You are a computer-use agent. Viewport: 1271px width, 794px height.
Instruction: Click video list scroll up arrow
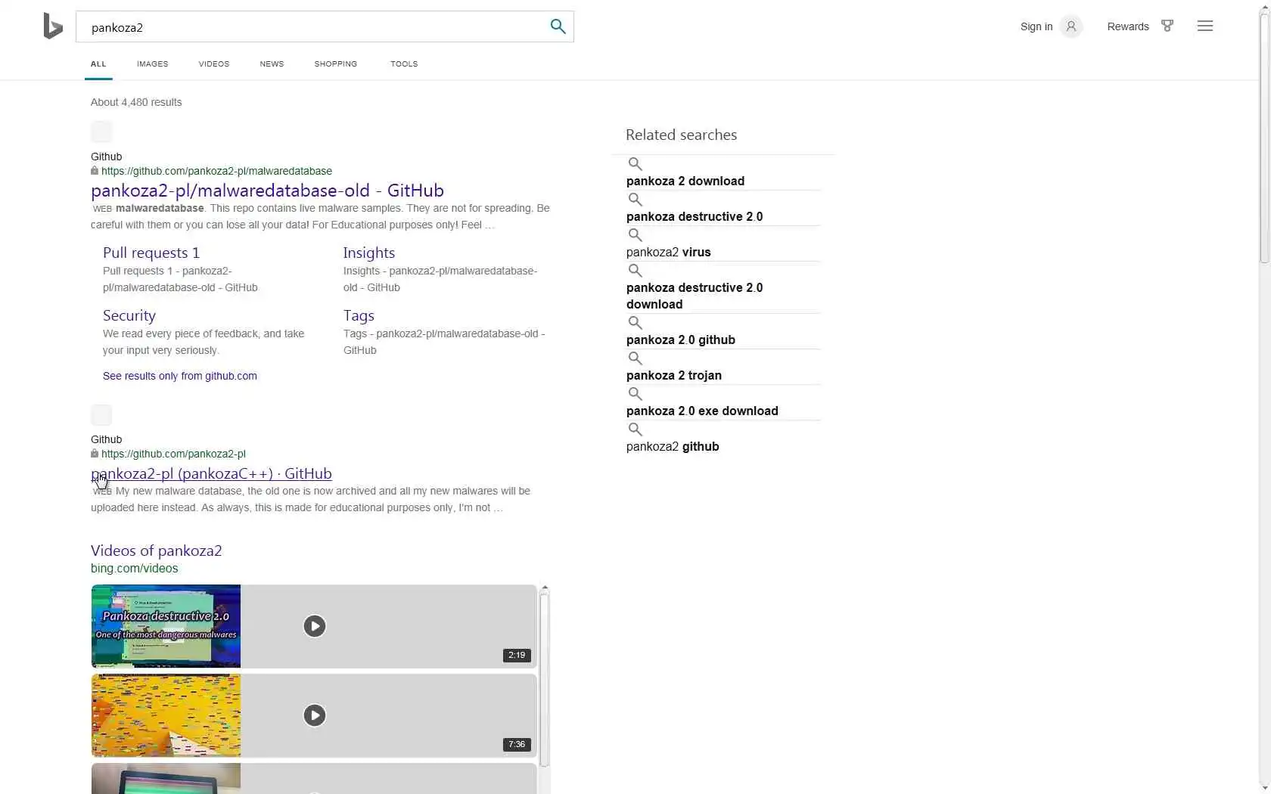(545, 588)
